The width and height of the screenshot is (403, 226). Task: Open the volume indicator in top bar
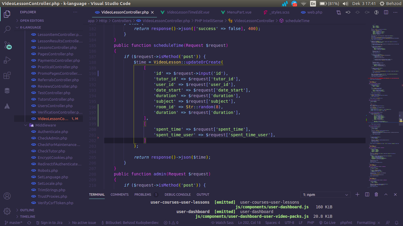(345, 4)
